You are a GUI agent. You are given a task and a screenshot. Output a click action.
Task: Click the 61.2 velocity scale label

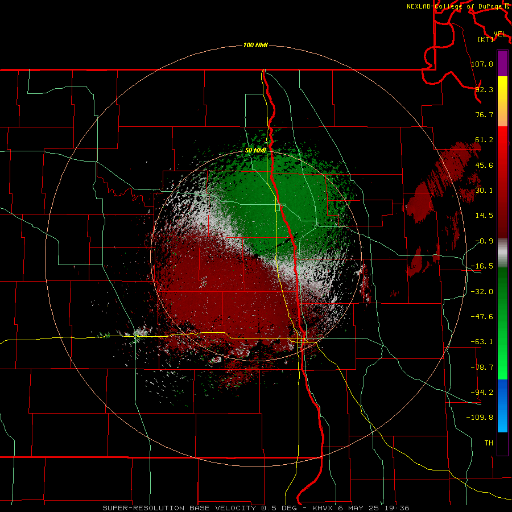click(484, 140)
